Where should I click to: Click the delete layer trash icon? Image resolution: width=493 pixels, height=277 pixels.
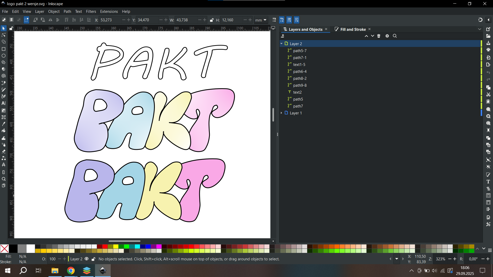coord(379,36)
